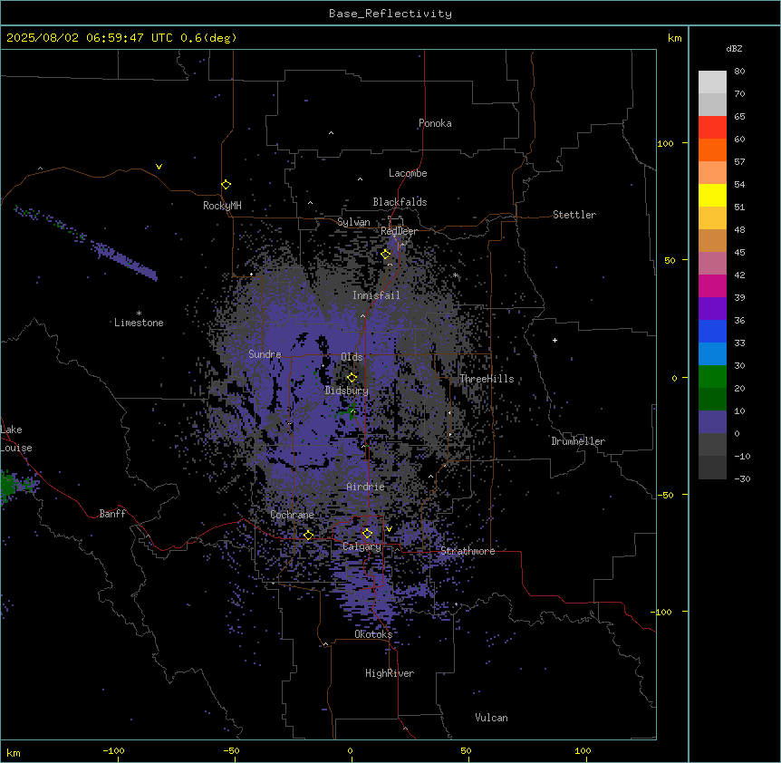Click the yellow diamond marker above RockyMH

click(226, 185)
